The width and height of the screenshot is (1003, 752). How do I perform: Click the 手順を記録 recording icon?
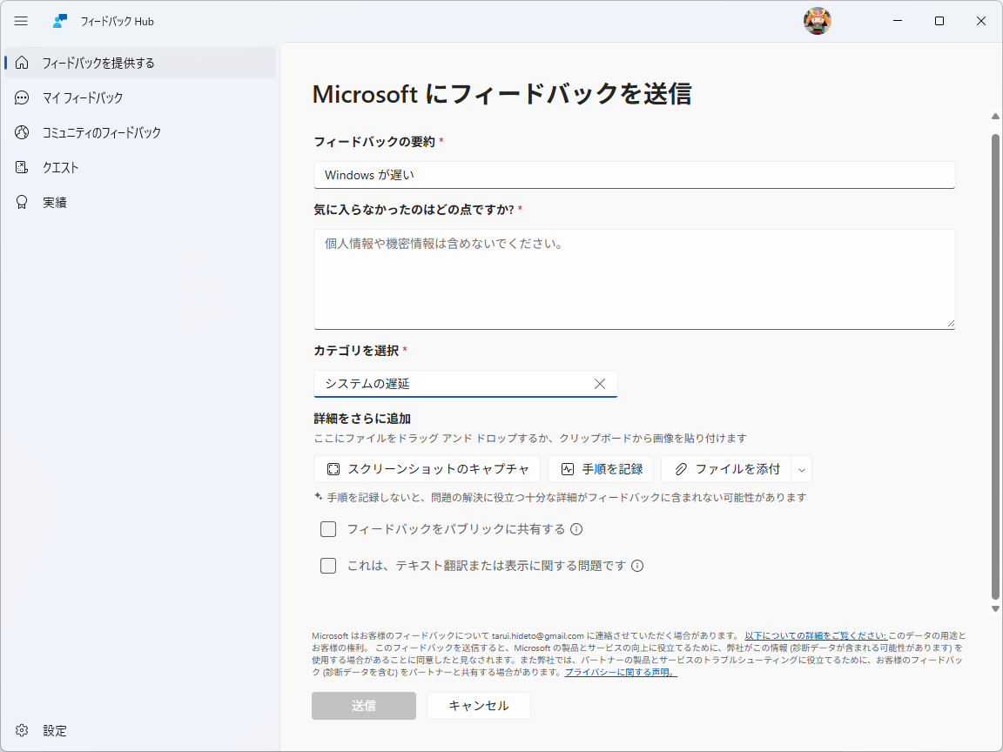coord(568,469)
